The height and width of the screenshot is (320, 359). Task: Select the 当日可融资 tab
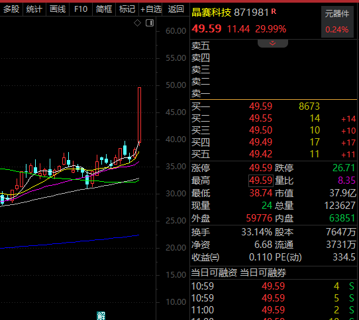click(x=214, y=272)
